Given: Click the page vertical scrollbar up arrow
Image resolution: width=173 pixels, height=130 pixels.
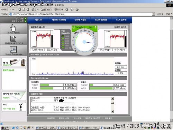Looking at the screenshot, I should pyautogui.click(x=171, y=18).
